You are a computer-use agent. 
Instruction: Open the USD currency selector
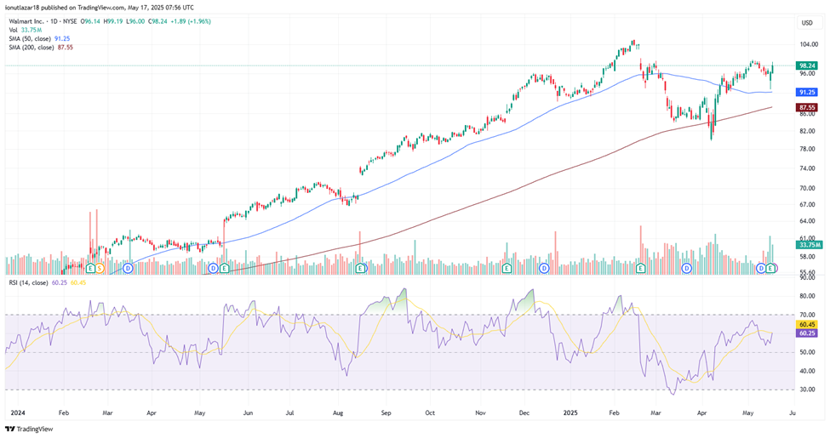tap(805, 23)
